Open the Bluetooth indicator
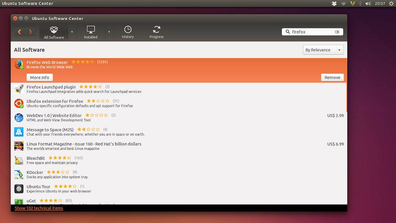Viewport: 396px width, 223px height. (360, 4)
